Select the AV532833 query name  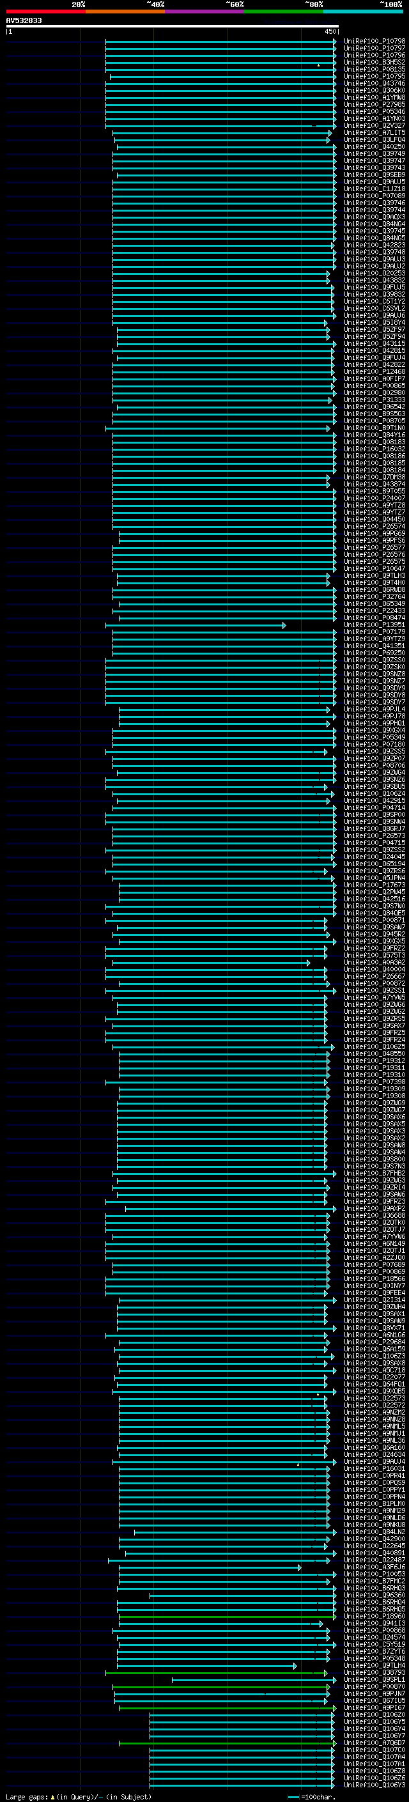tap(24, 21)
